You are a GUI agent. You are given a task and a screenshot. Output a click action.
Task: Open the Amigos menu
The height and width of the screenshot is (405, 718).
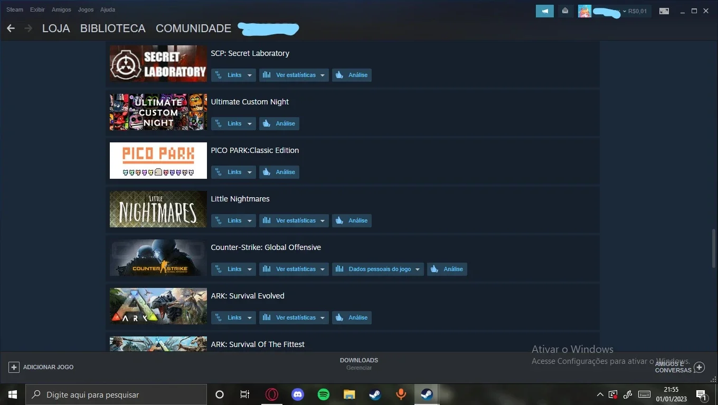point(61,9)
